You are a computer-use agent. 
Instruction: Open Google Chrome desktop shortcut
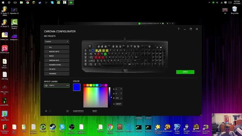click(110, 128)
